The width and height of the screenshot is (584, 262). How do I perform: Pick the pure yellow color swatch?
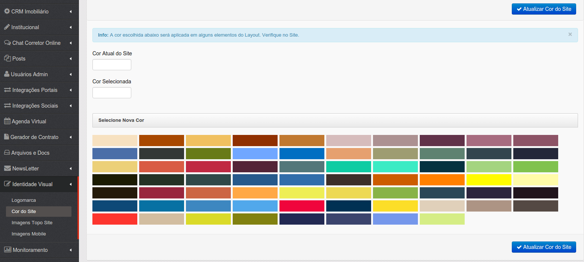pyautogui.click(x=489, y=180)
